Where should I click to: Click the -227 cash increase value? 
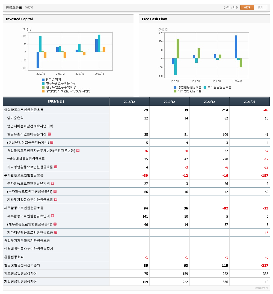264,266
